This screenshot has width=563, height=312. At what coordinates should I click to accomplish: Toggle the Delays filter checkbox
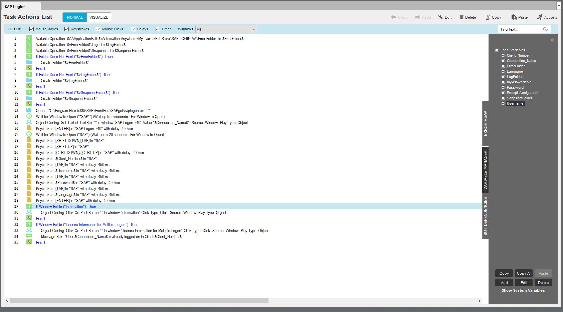click(133, 29)
